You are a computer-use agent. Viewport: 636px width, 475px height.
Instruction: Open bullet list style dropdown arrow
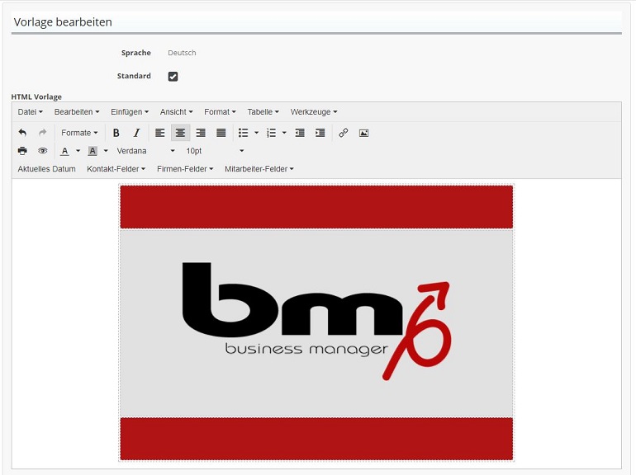click(256, 133)
